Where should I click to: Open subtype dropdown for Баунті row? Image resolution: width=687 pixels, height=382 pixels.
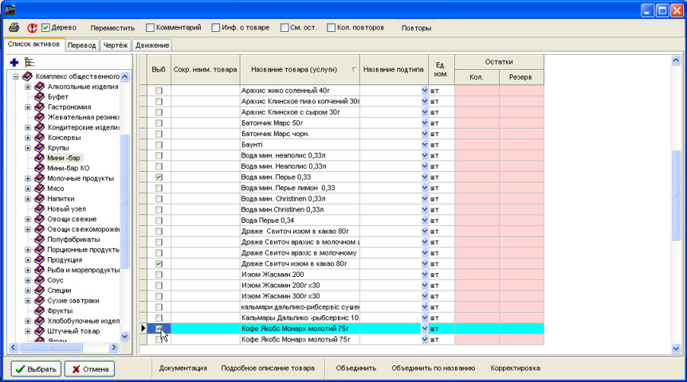(x=424, y=144)
